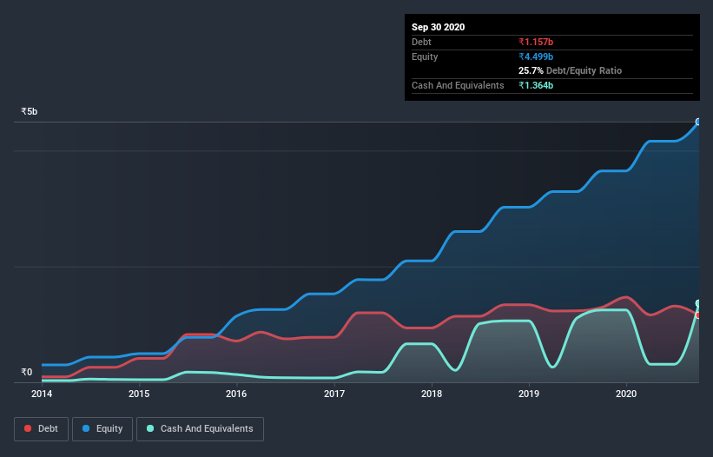
Task: Select the Cash And Equivalents endpoint marker
Action: [x=698, y=303]
